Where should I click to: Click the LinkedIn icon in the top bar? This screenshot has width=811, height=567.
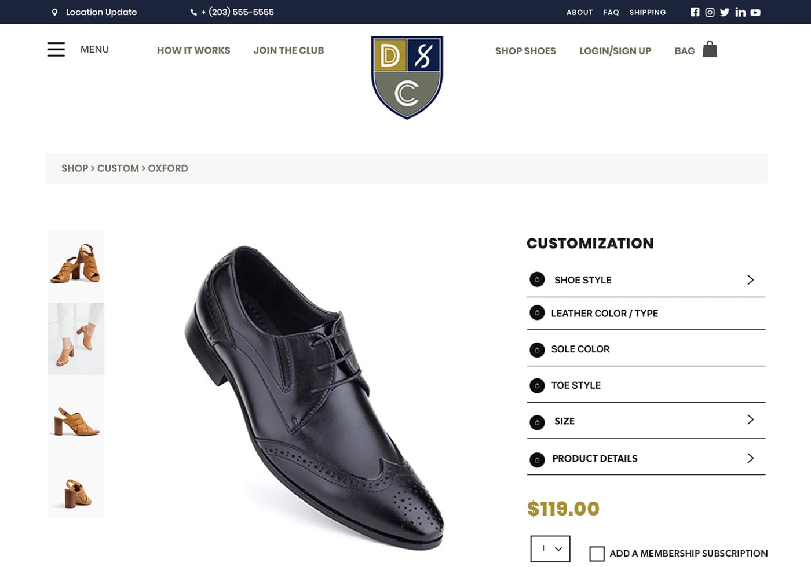pyautogui.click(x=740, y=12)
